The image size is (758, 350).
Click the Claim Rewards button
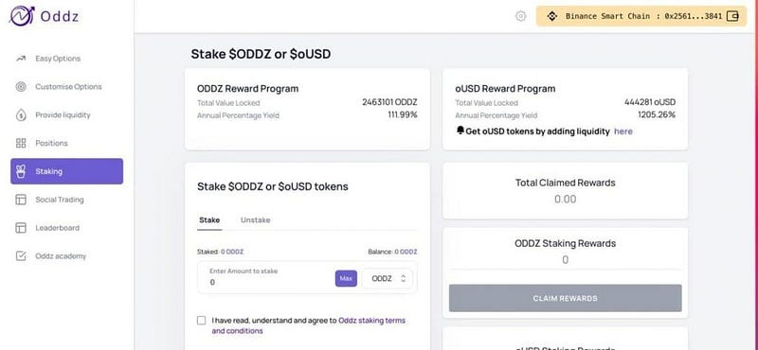pos(565,298)
